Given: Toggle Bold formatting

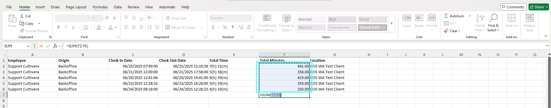Looking at the screenshot, I should (x=58, y=27).
